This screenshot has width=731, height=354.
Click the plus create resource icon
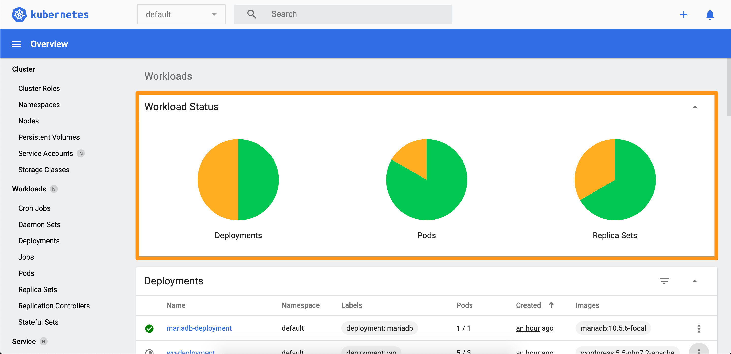pos(684,15)
